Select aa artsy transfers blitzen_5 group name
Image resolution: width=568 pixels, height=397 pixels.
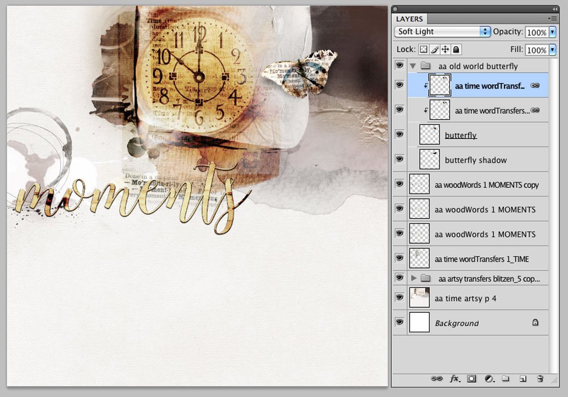489,278
